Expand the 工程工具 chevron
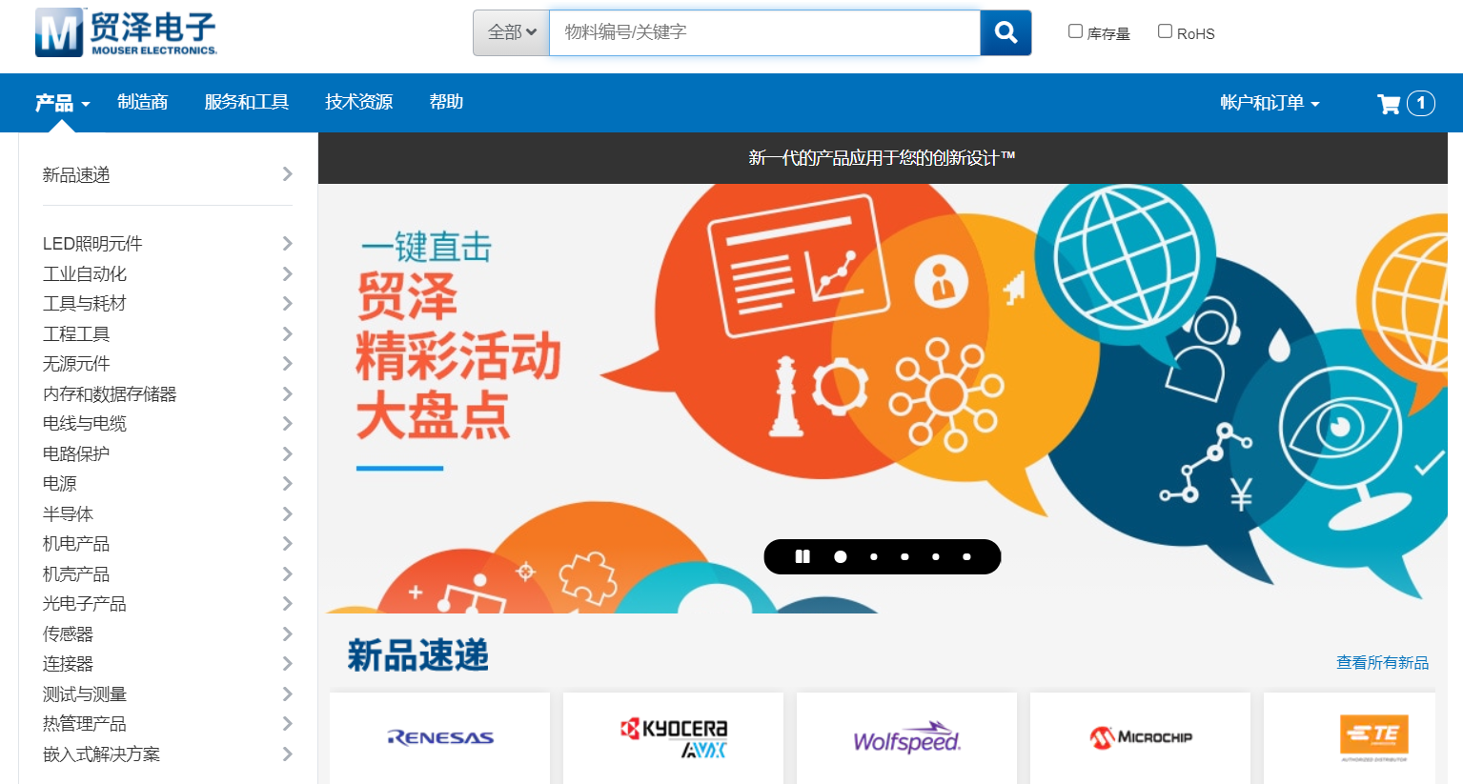Image resolution: width=1463 pixels, height=784 pixels. coord(287,334)
